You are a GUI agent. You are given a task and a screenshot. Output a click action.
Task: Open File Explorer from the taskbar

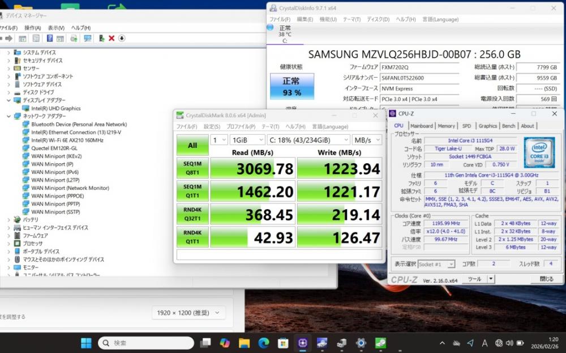244,343
